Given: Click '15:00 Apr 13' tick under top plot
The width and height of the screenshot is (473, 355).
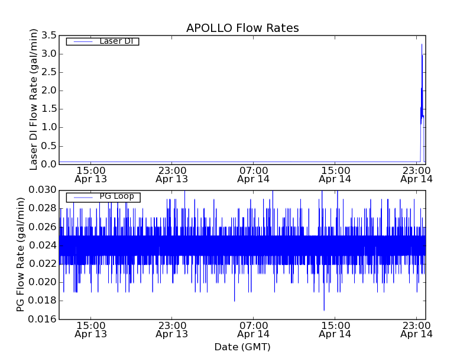Looking at the screenshot, I should [x=90, y=174].
